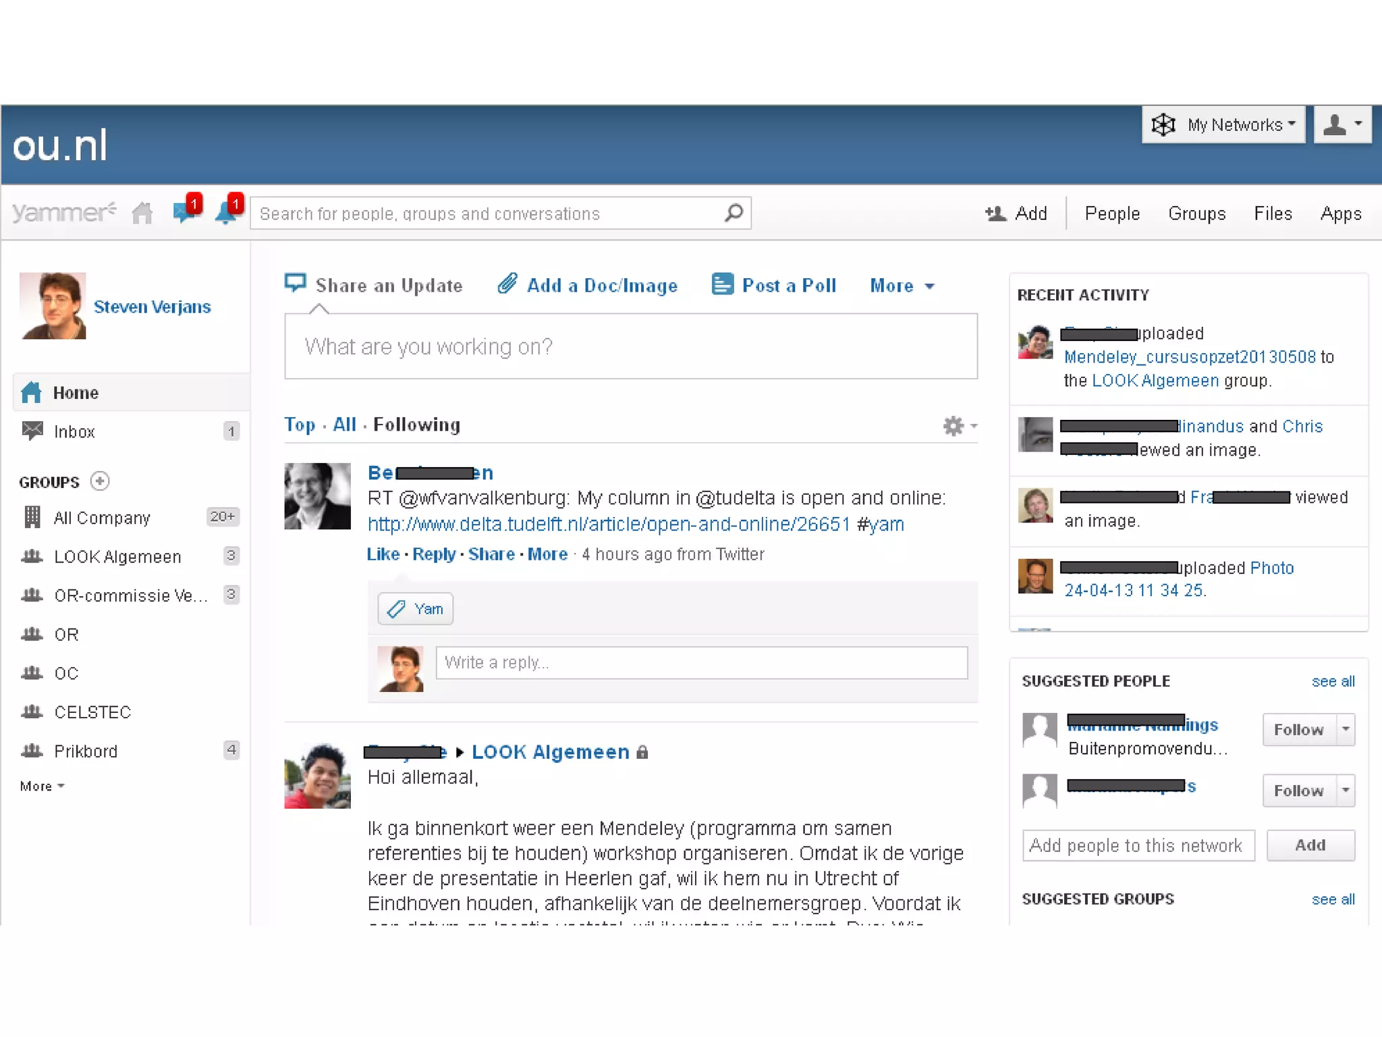
Task: Open the bell notifications icon
Action: tap(226, 212)
